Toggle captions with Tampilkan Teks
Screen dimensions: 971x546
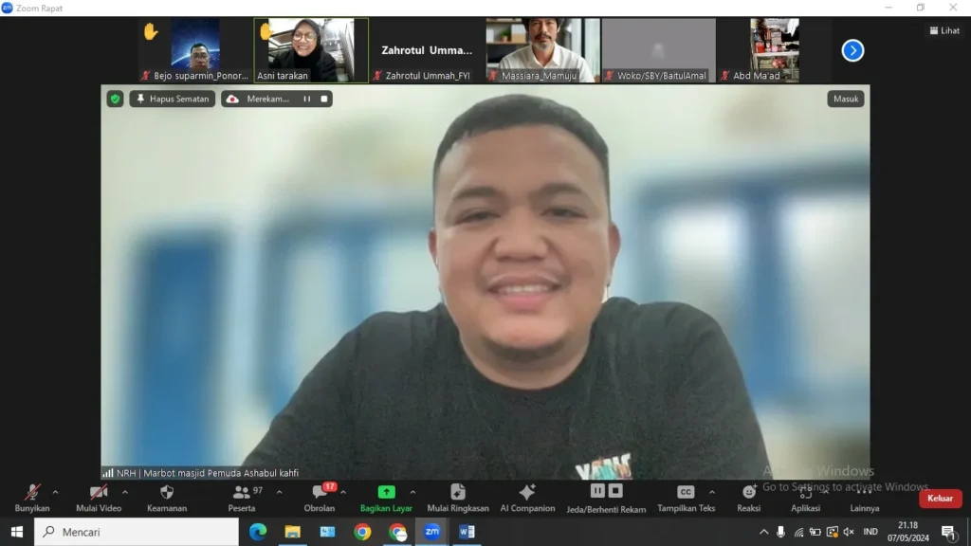click(x=686, y=499)
